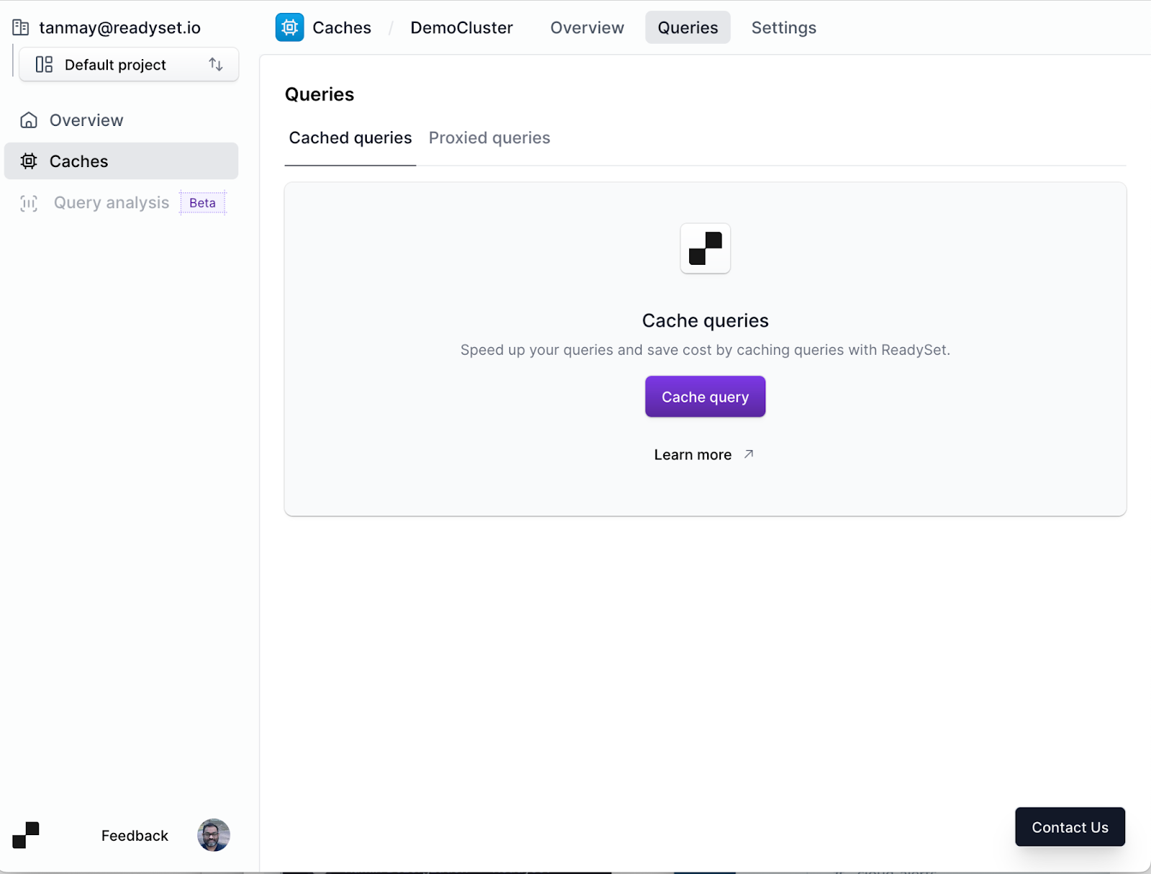Switch to the cluster Overview tab
Viewport: 1151px width, 874px height.
[x=587, y=28]
